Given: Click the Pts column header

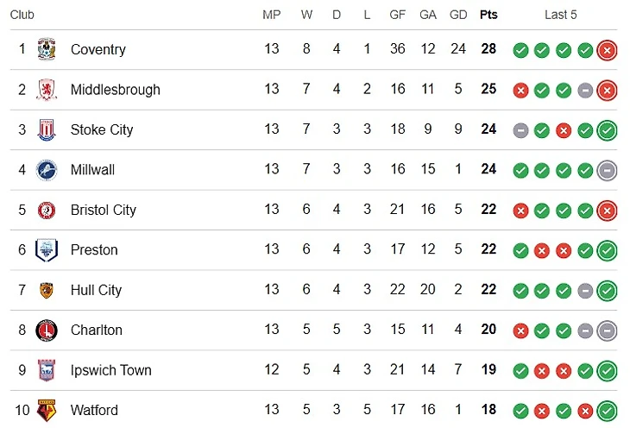Looking at the screenshot, I should pyautogui.click(x=488, y=15).
